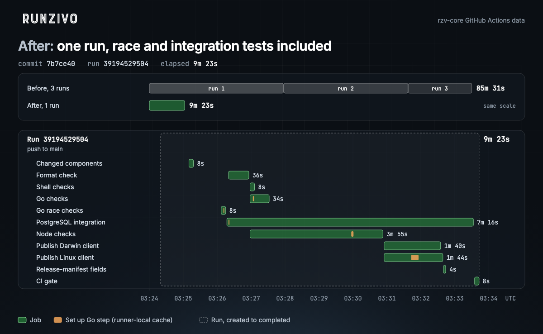This screenshot has width=543, height=334.
Task: Click the 'Run 39194529504' panel heading
Action: point(57,139)
